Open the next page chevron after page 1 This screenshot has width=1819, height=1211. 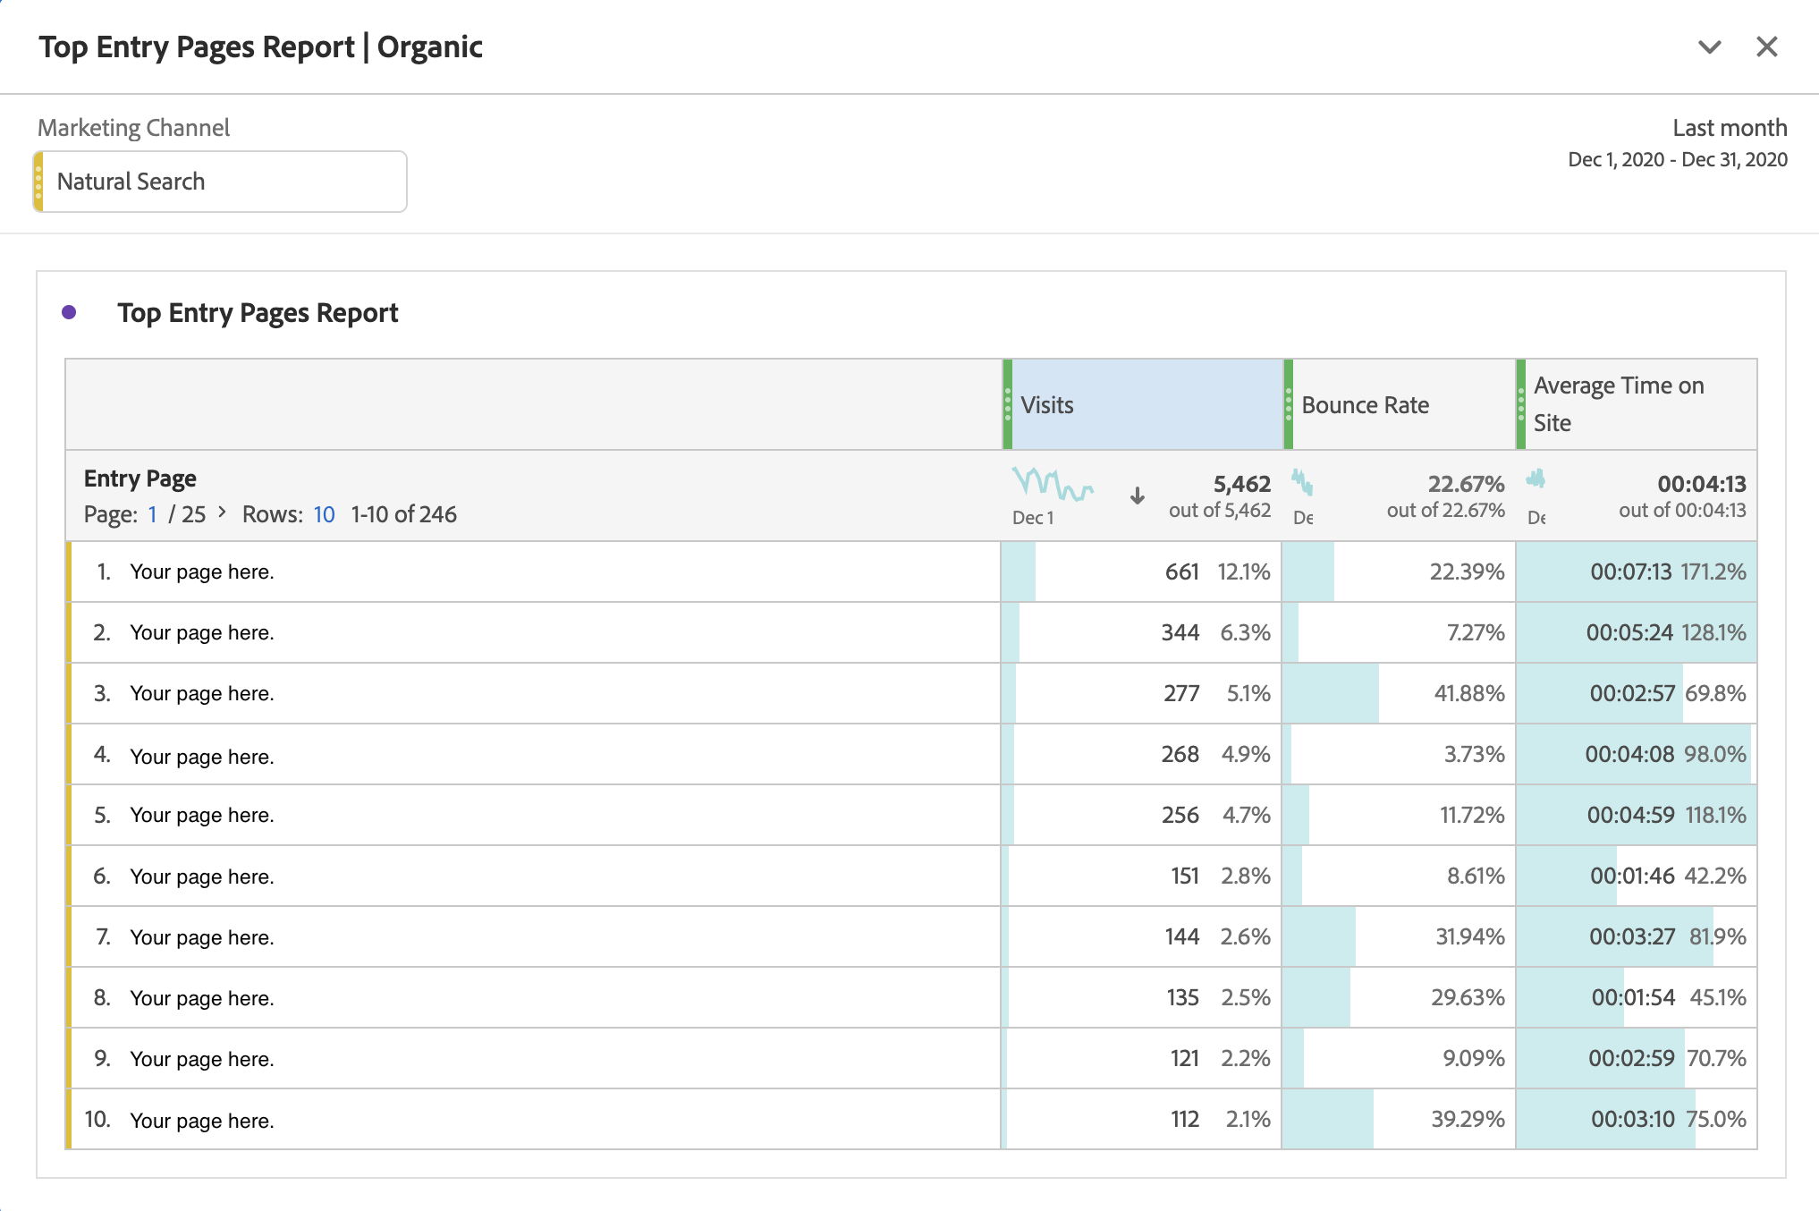click(220, 514)
